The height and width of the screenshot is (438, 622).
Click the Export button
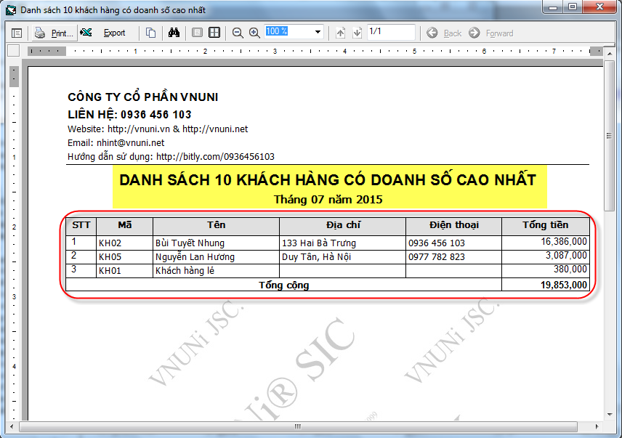[106, 33]
